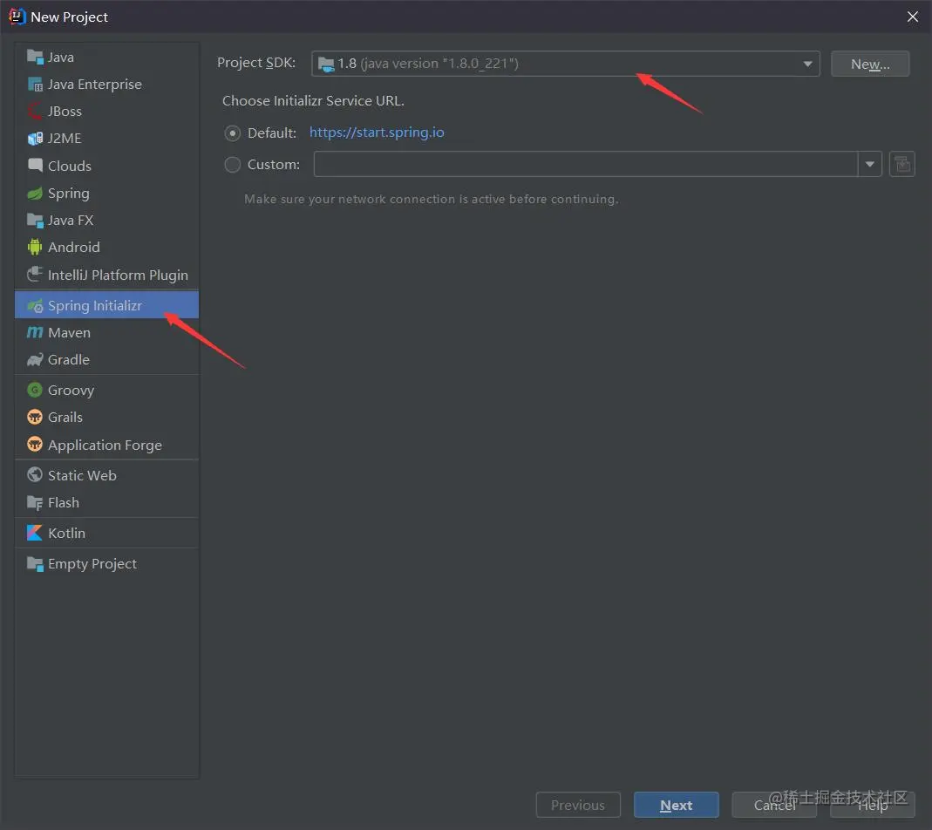Click the Cancel button
932x830 pixels.
point(774,805)
